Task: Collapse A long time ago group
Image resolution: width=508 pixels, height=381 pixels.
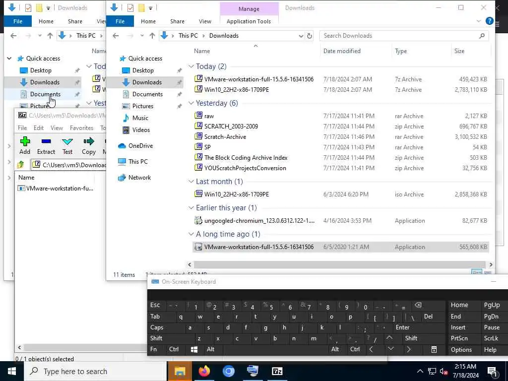Action: 191,234
